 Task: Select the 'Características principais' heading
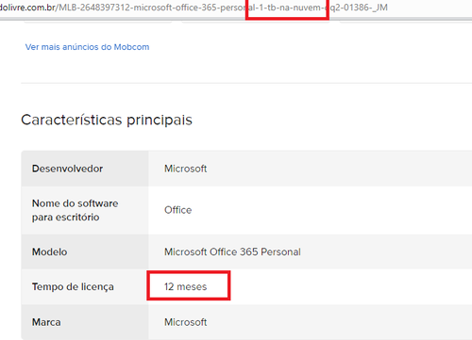point(107,120)
